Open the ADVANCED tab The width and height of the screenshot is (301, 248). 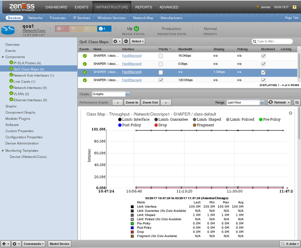(169, 7)
